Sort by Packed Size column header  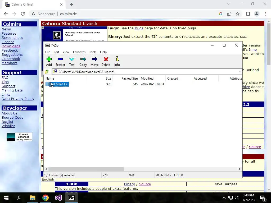coord(126,78)
